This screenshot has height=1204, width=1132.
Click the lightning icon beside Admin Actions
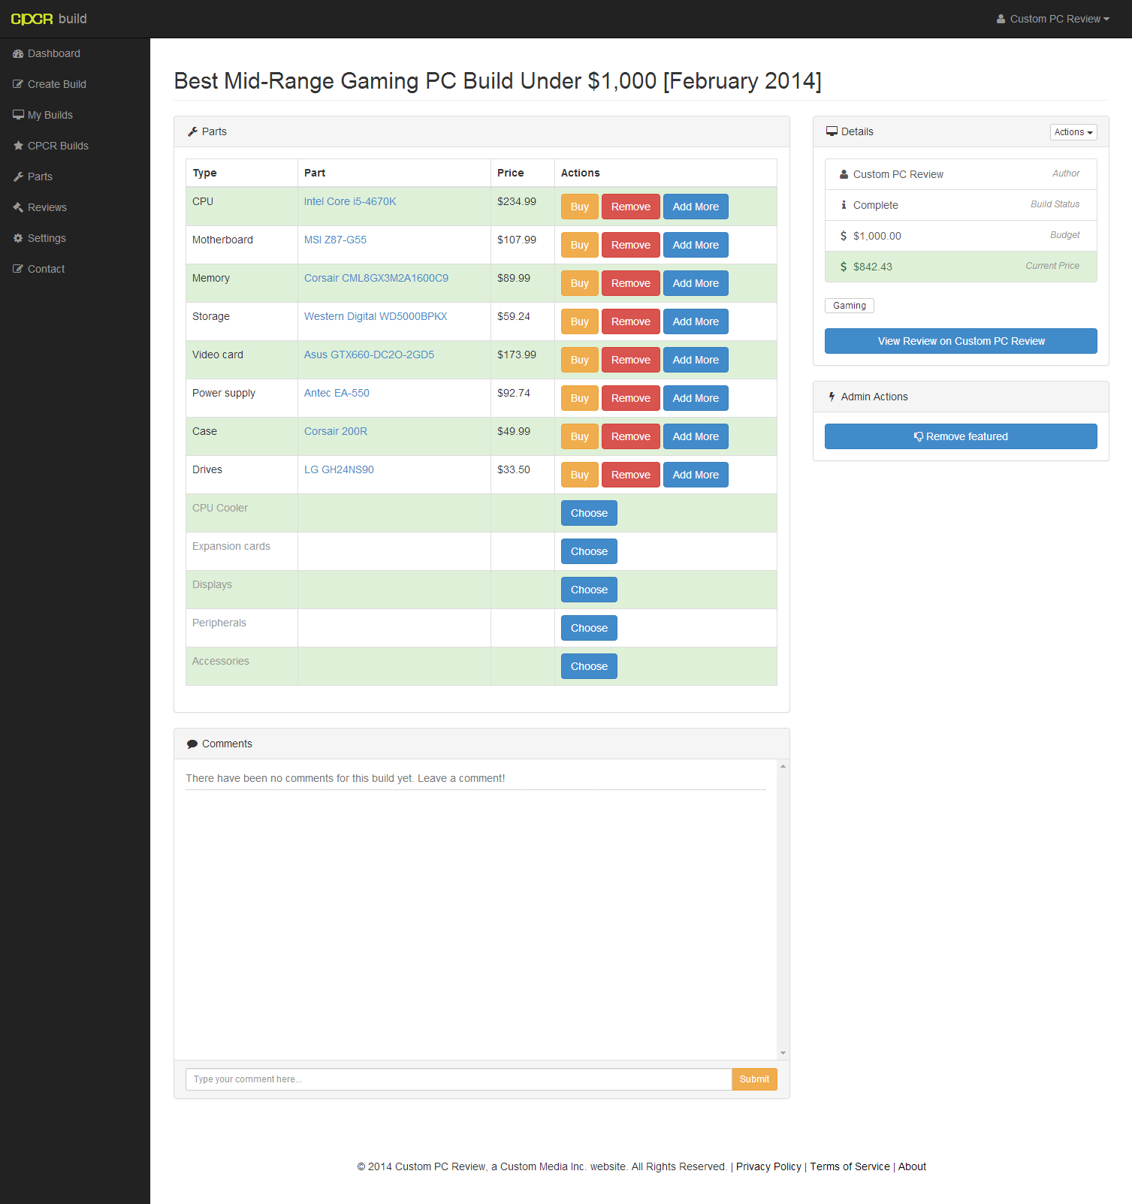pyautogui.click(x=832, y=397)
